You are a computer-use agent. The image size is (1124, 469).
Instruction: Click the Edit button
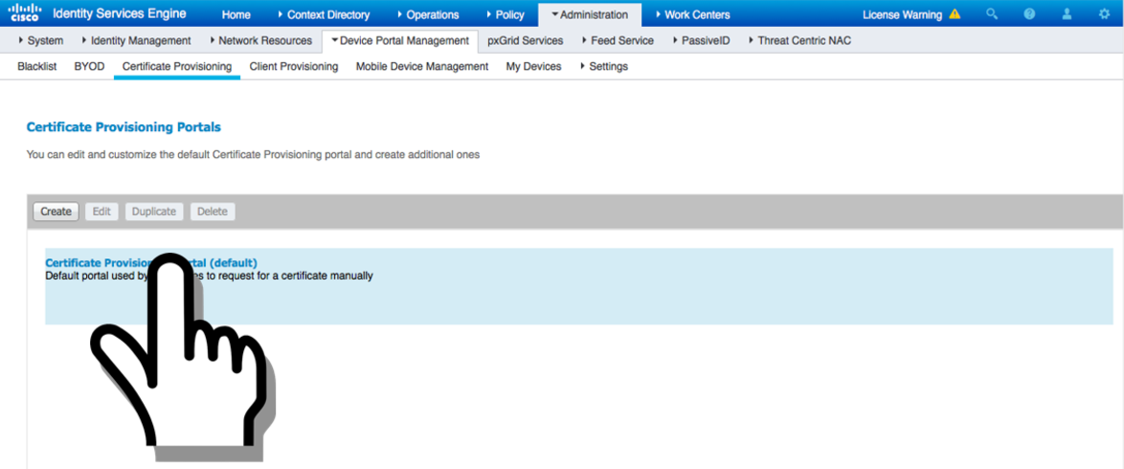[101, 212]
